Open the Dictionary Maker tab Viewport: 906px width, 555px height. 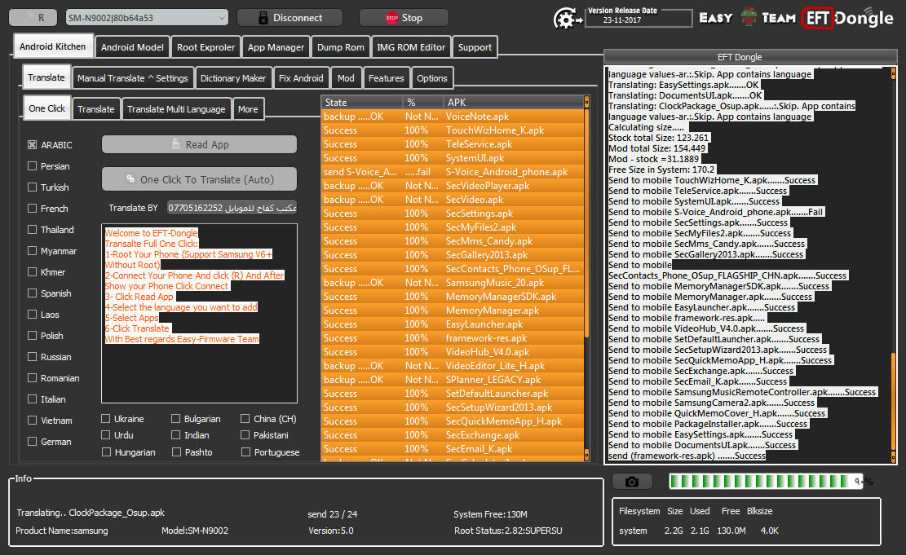pyautogui.click(x=233, y=78)
